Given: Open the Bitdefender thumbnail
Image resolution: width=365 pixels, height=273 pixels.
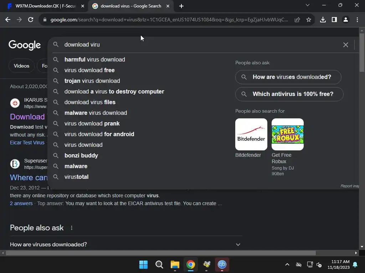Looking at the screenshot, I should tap(251, 134).
